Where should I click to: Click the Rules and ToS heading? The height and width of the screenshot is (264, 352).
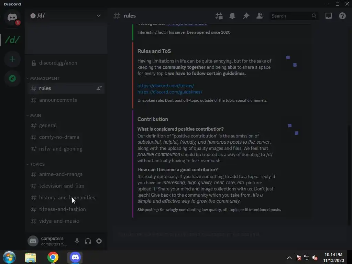(154, 51)
